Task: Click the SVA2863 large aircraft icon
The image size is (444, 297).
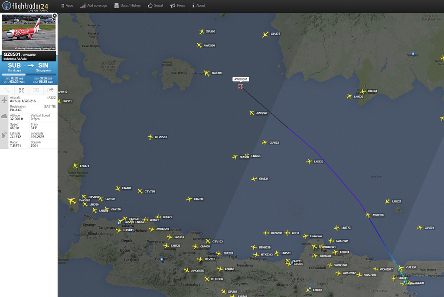Action: click(x=72, y=201)
